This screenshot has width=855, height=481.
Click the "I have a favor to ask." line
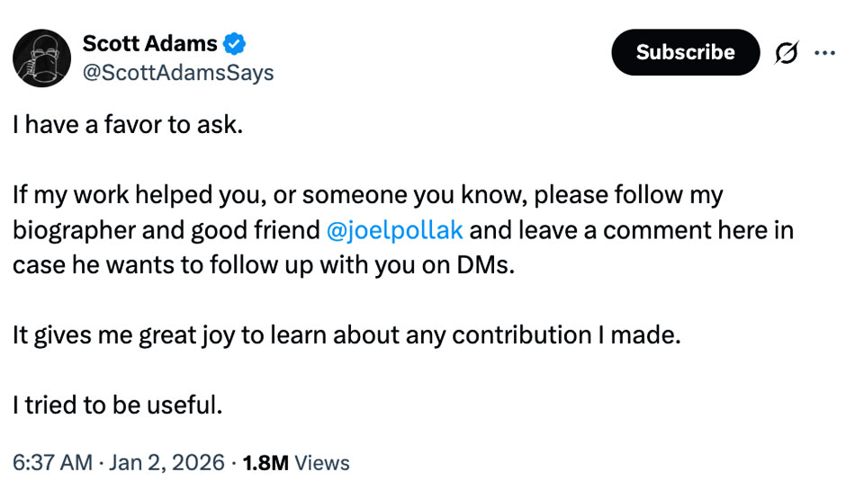pos(127,124)
